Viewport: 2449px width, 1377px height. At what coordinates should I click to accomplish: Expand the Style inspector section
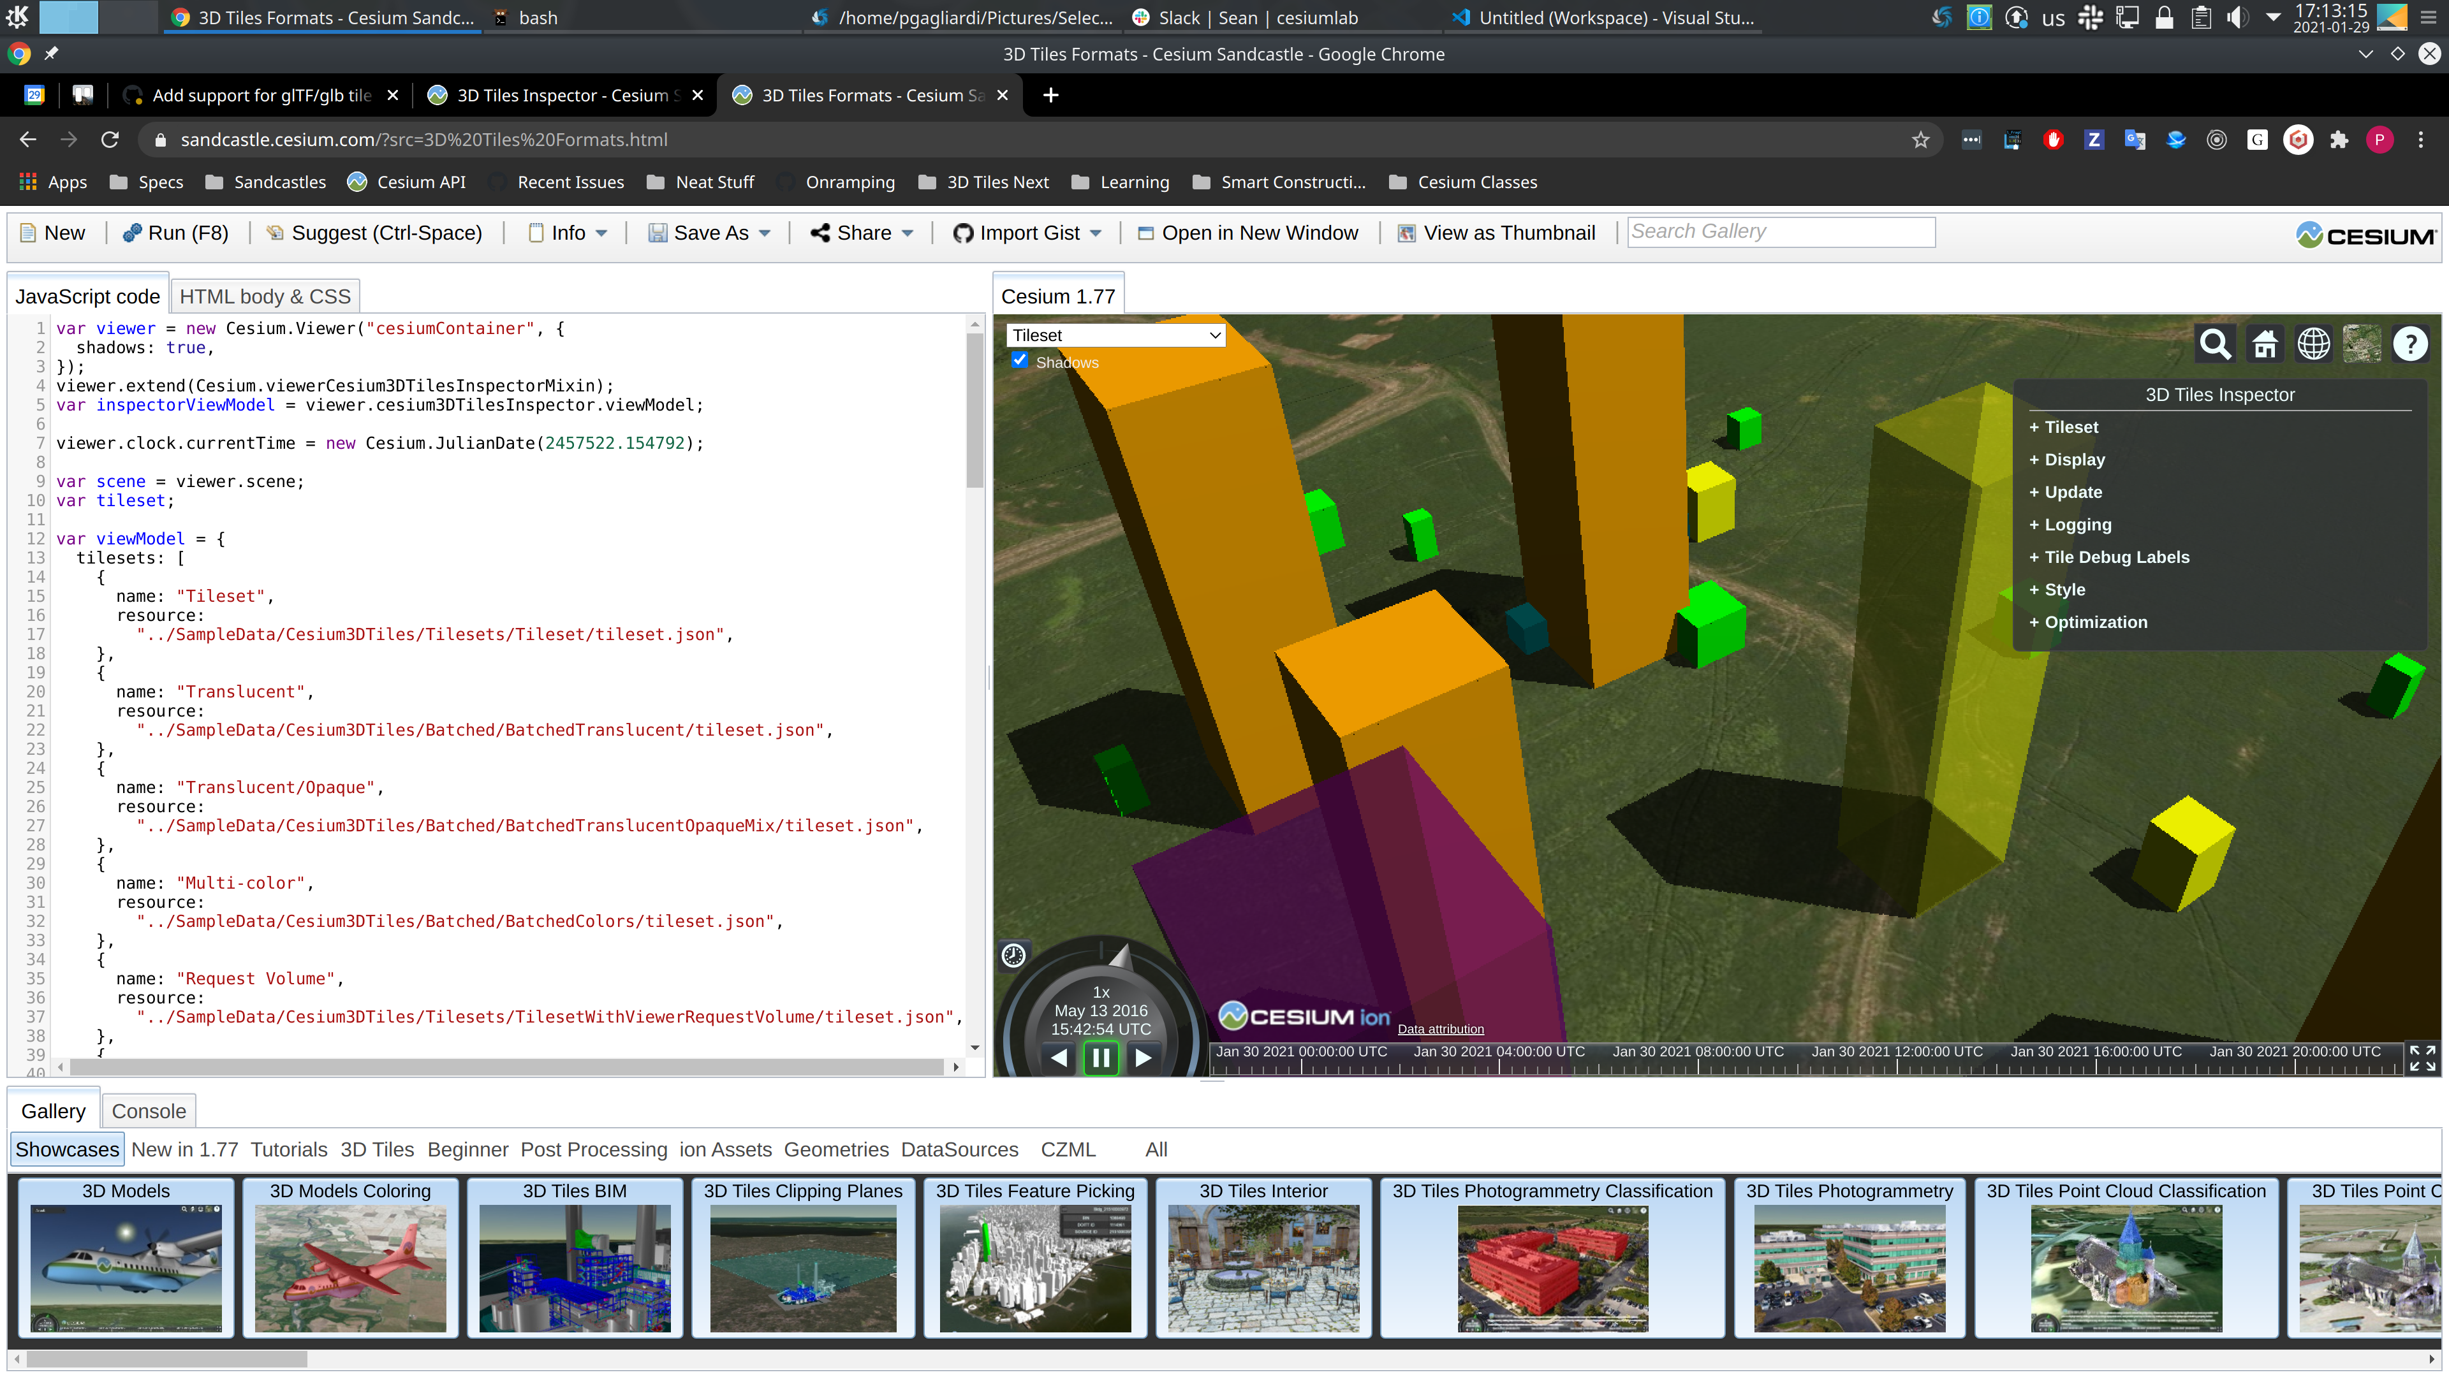coord(2057,589)
